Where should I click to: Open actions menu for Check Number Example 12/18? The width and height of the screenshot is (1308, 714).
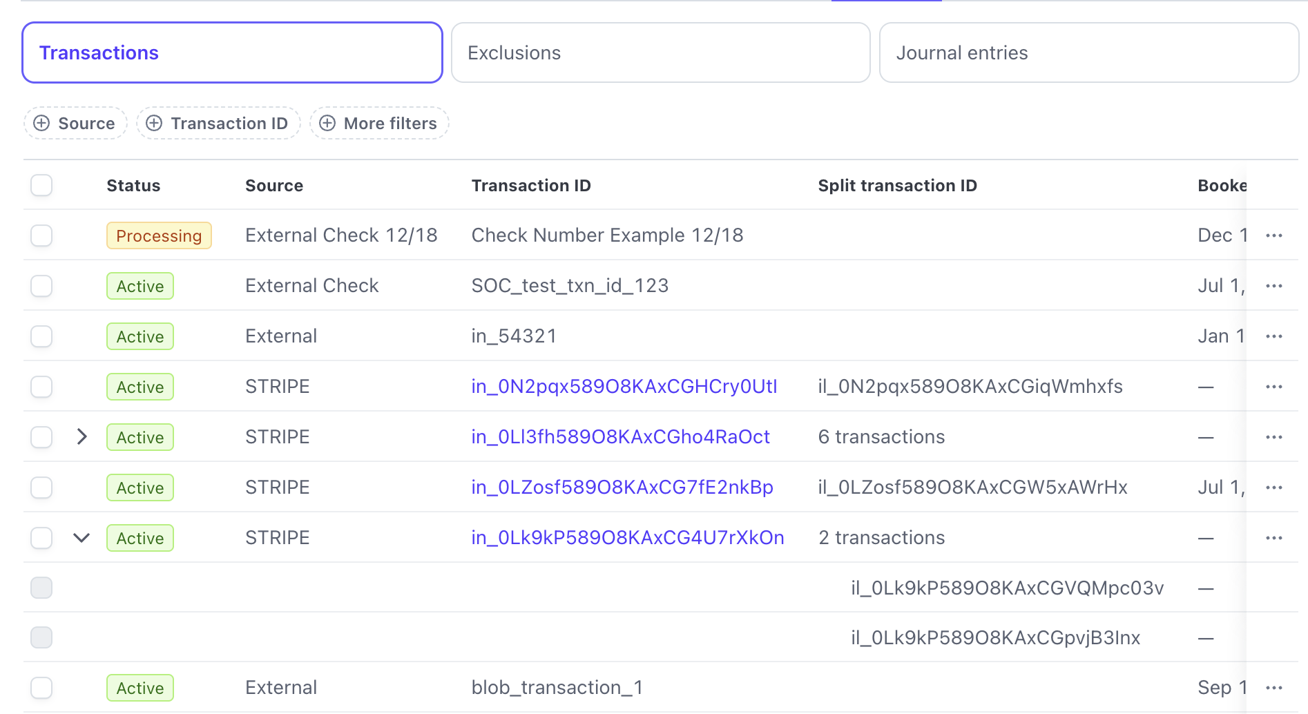point(1273,235)
